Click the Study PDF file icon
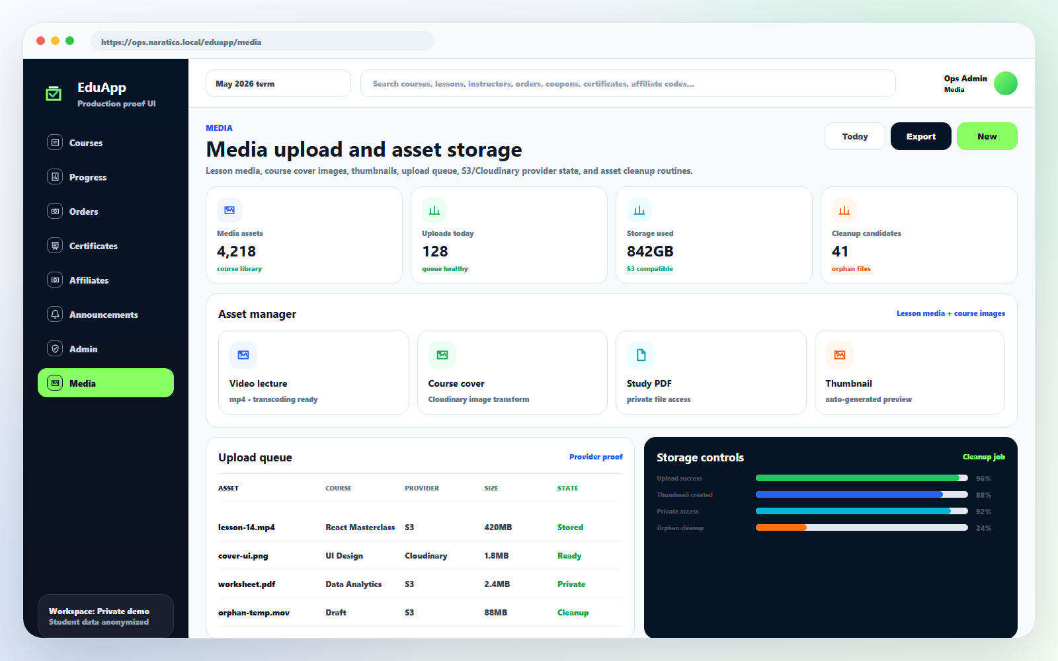Viewport: 1058px width, 661px height. click(641, 355)
